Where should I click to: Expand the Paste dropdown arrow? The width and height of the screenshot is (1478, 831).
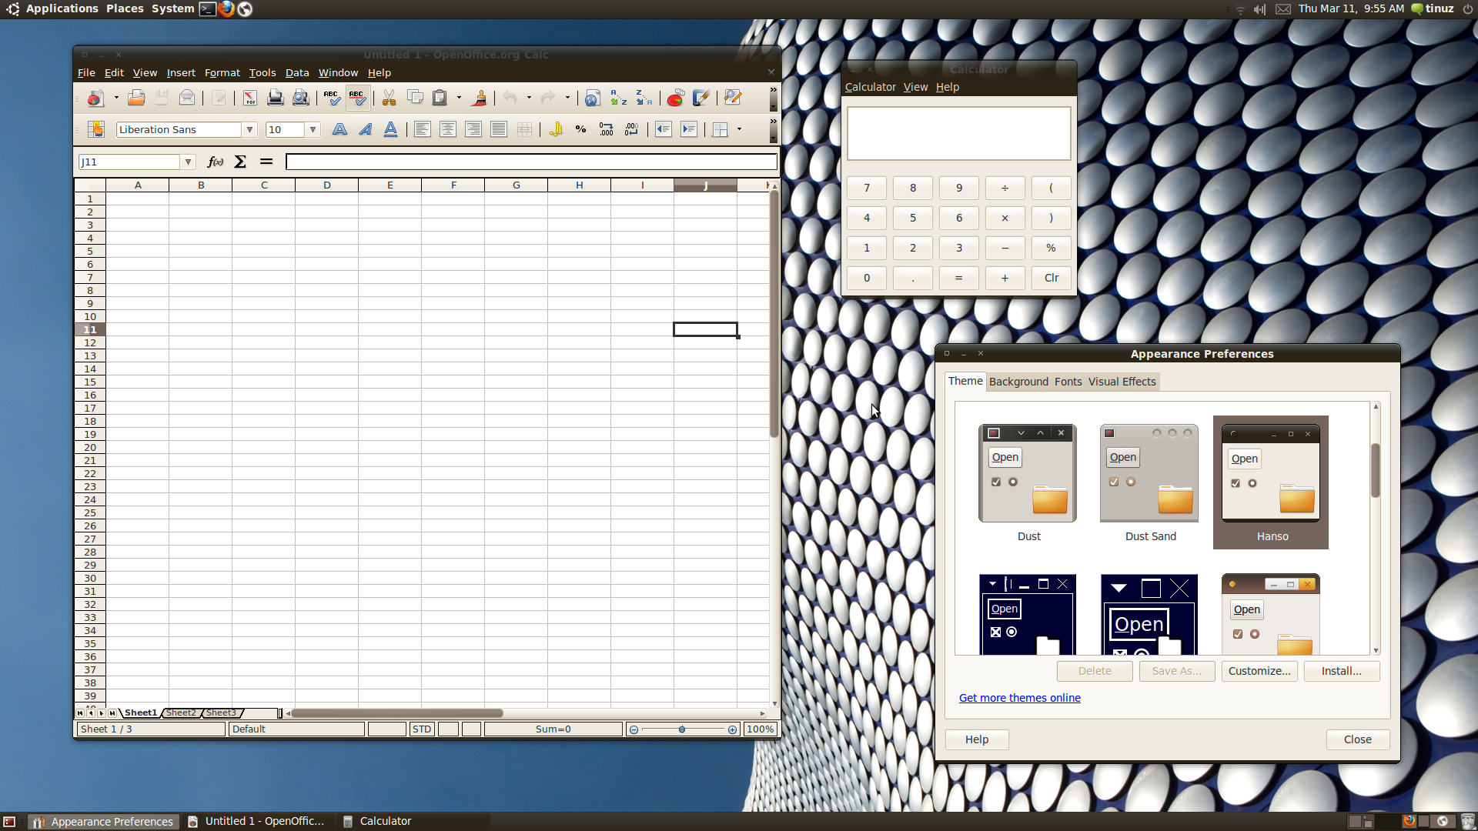click(x=459, y=98)
